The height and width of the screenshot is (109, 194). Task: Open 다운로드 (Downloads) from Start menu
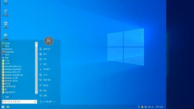45,69
